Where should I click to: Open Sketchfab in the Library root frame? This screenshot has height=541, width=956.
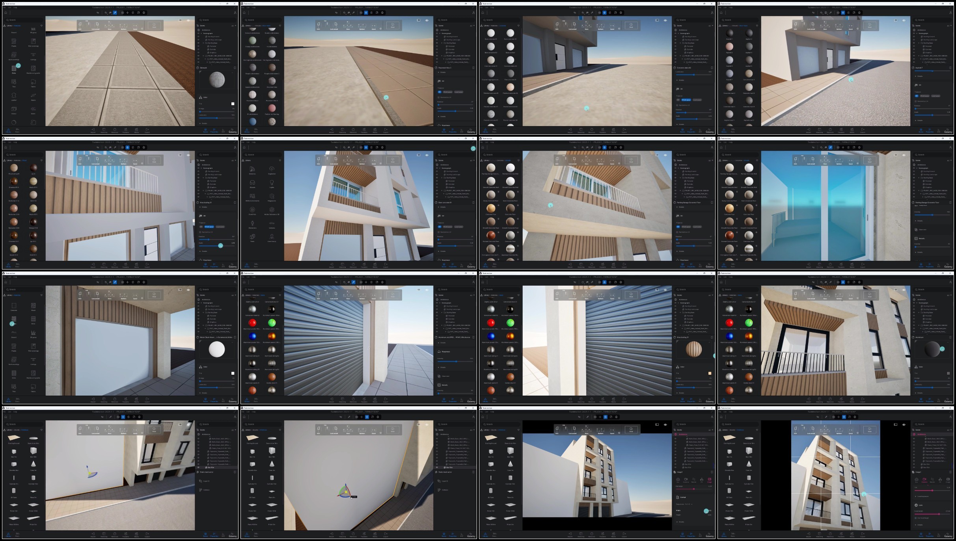(252, 211)
